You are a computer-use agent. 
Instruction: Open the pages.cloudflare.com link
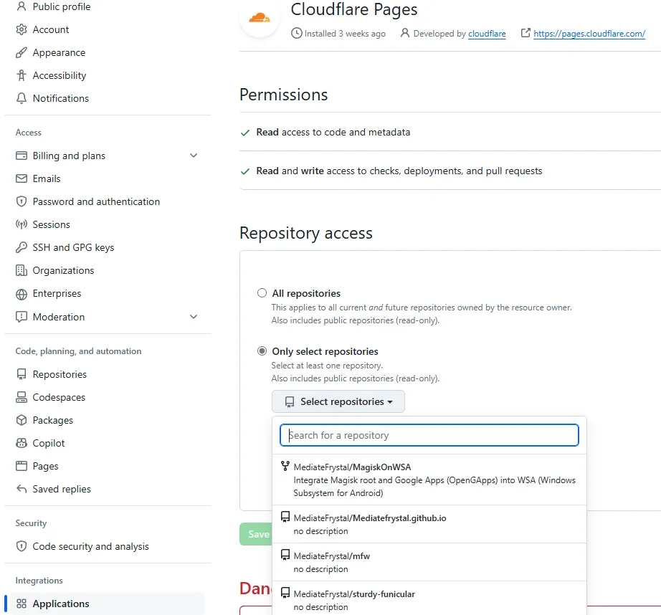coord(589,34)
